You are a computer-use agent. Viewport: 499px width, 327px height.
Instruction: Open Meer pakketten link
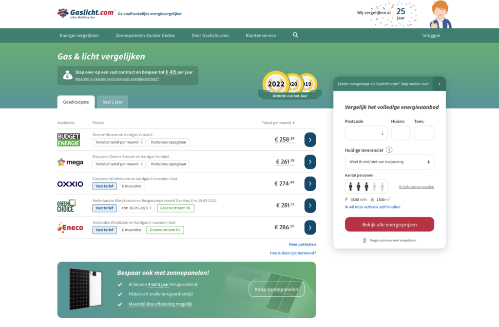tap(302, 244)
